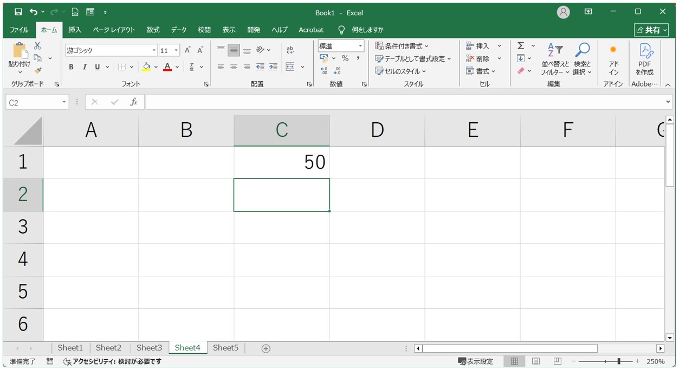Click the merge and center icon
The height and width of the screenshot is (370, 679).
click(x=290, y=67)
